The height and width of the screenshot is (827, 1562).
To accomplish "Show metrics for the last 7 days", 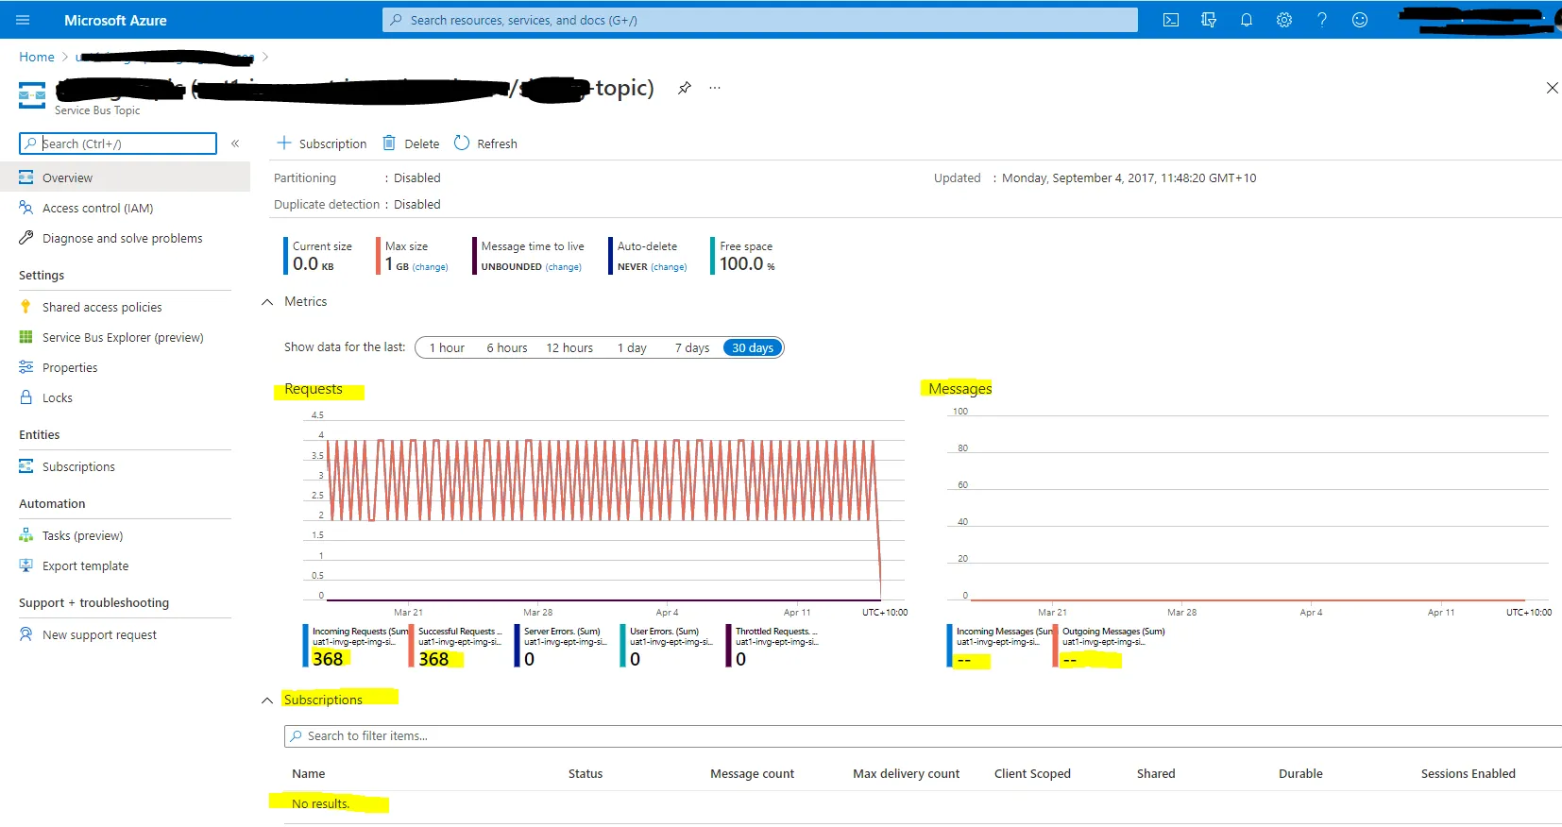I will tap(692, 347).
